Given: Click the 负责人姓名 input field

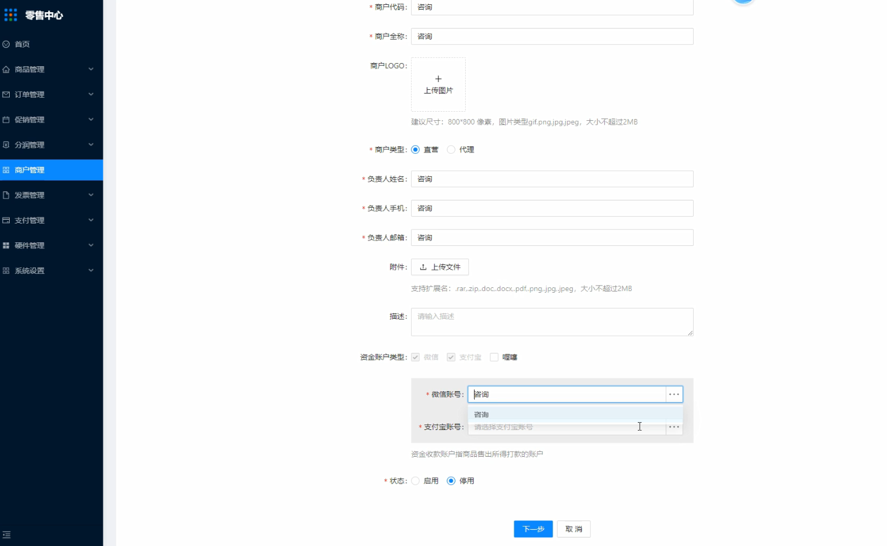Looking at the screenshot, I should click(x=552, y=179).
